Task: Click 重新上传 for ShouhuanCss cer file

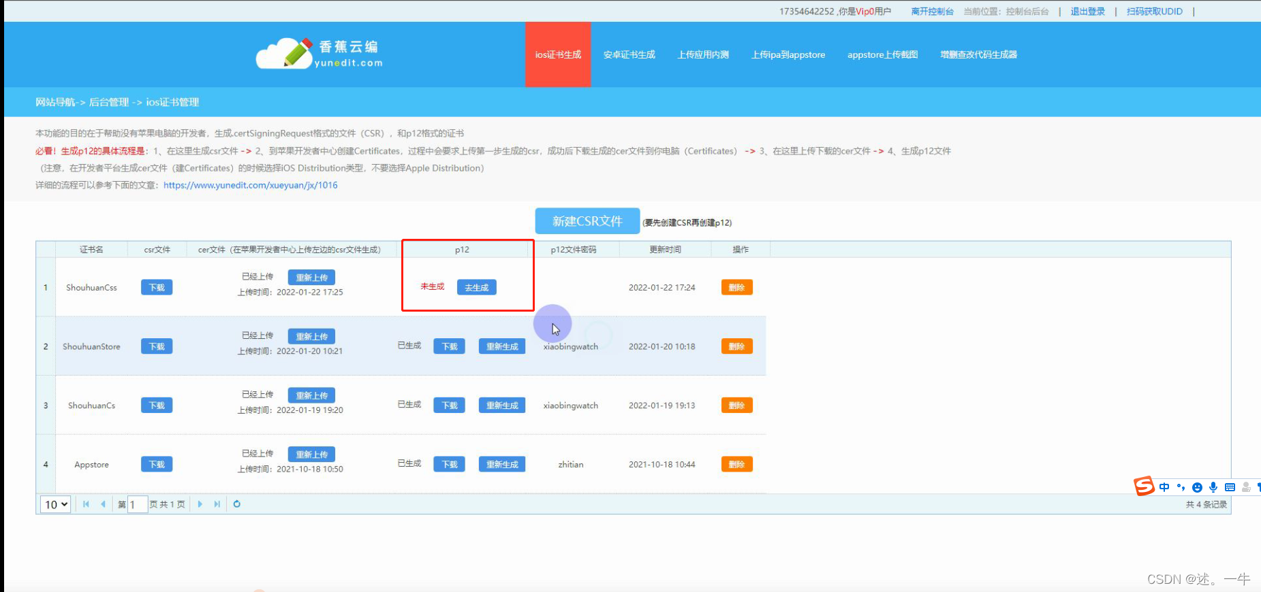Action: (311, 277)
